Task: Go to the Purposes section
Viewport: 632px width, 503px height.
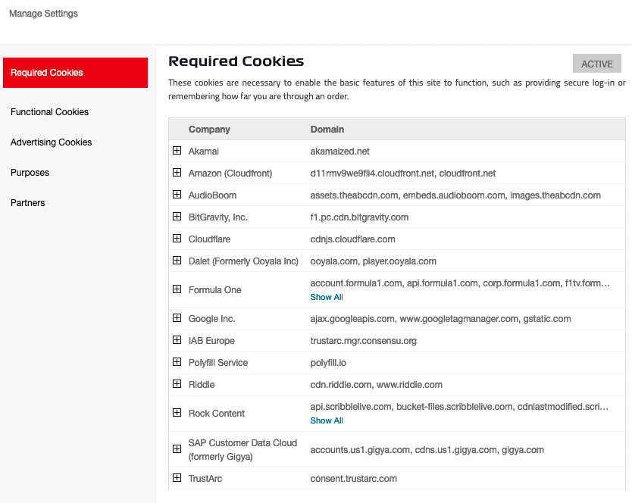Action: pos(30,173)
